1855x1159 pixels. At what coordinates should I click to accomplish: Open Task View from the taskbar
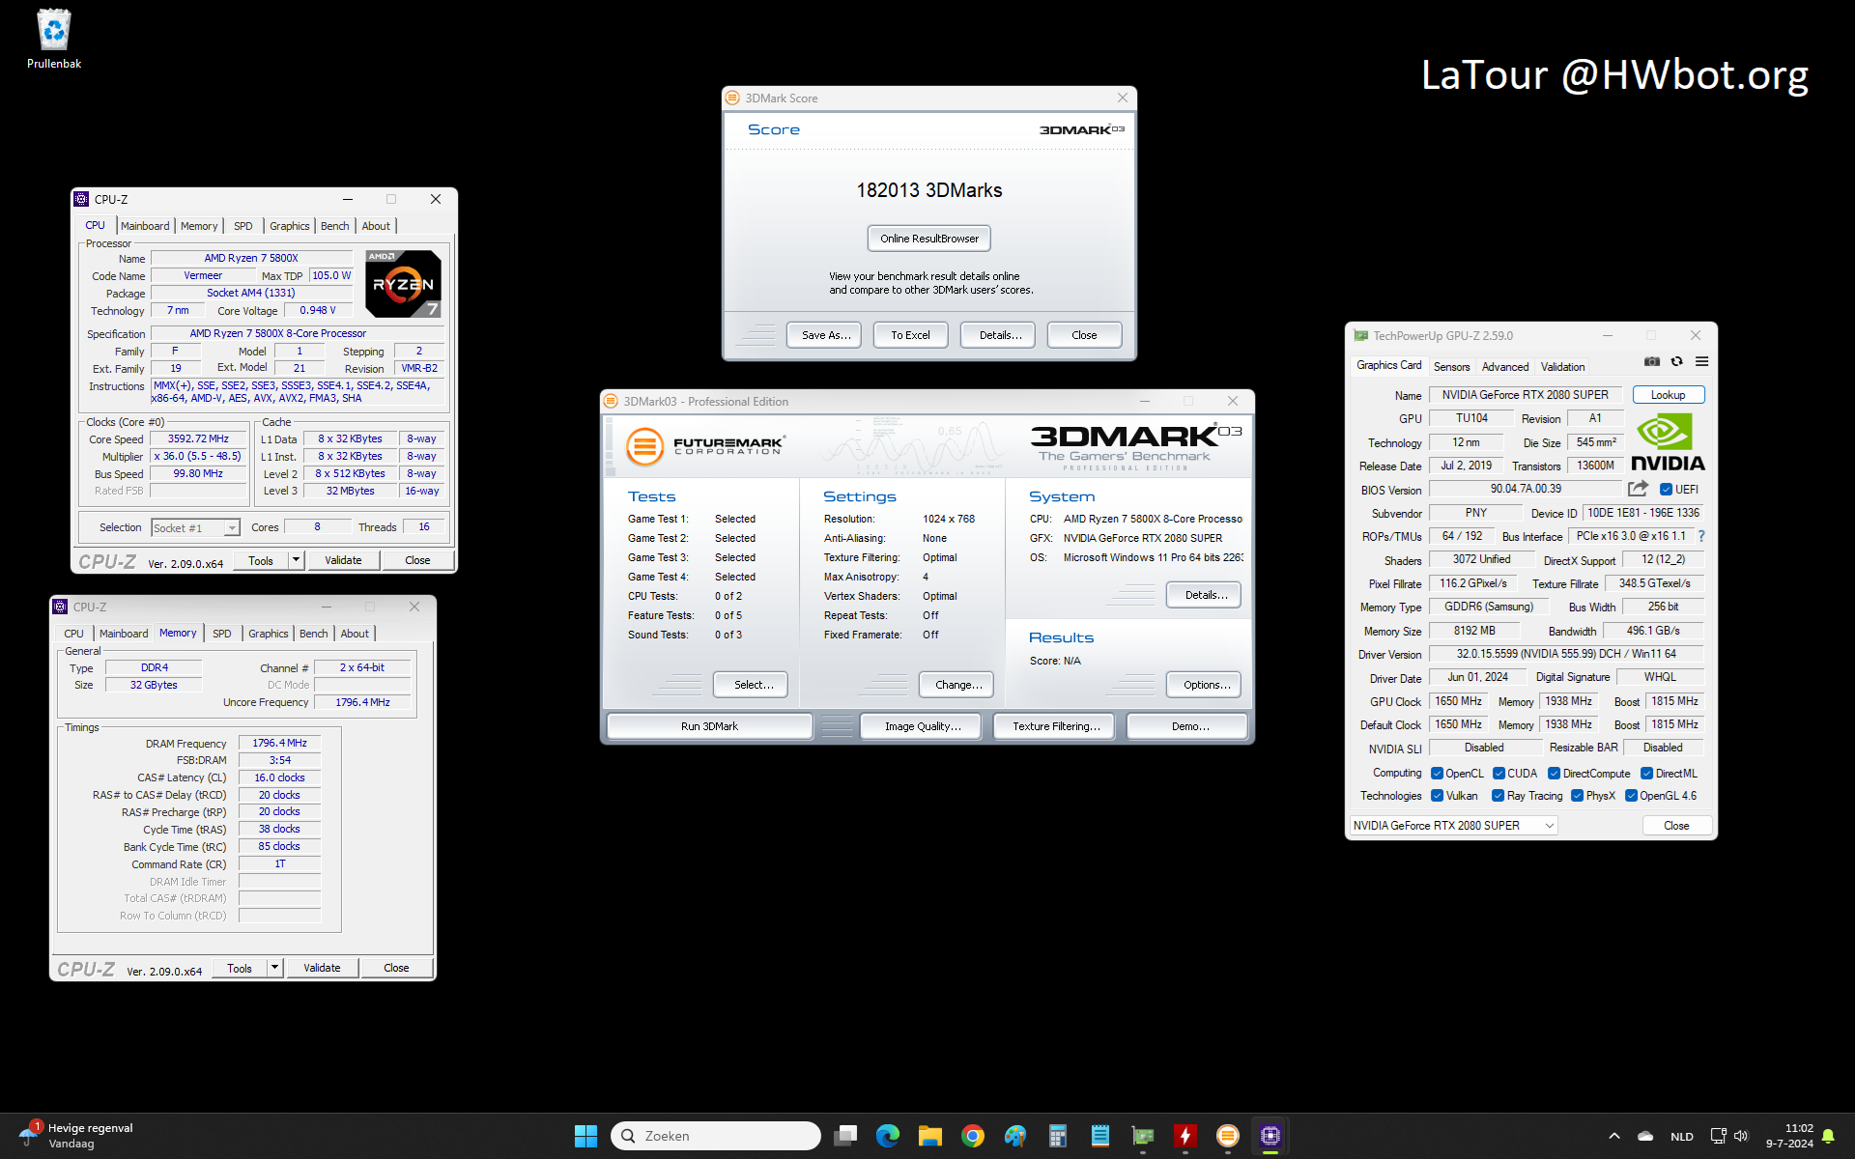point(845,1136)
